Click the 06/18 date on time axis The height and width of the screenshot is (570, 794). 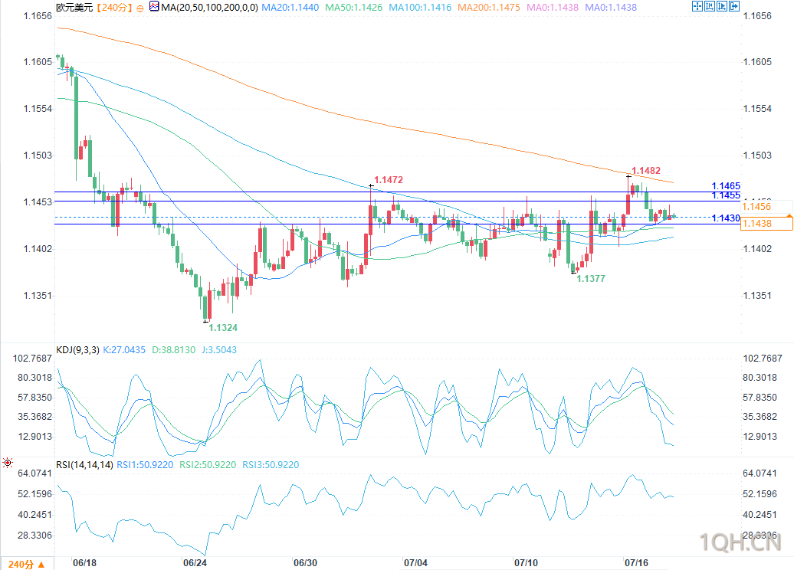tap(84, 563)
